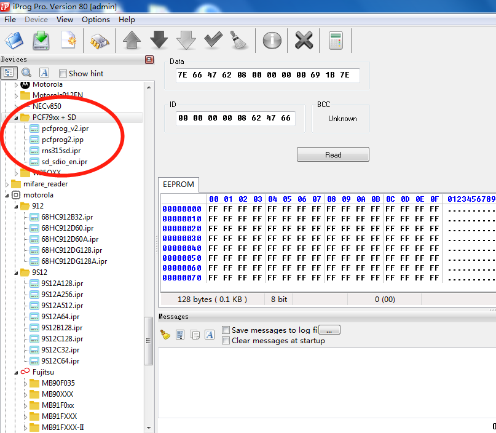Click the X stop icon in toolbar

304,40
